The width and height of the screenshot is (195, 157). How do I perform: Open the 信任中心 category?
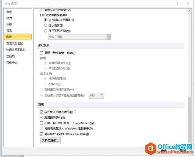click(x=12, y=62)
